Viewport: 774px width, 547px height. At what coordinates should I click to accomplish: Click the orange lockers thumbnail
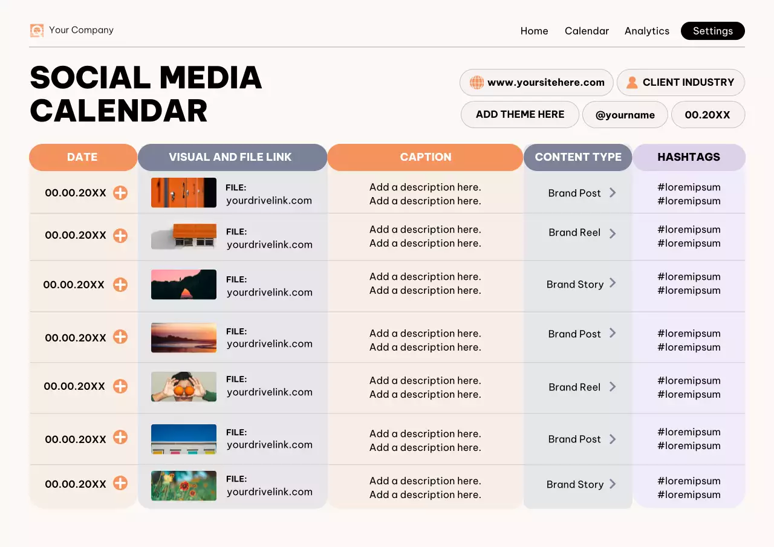click(x=183, y=192)
